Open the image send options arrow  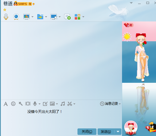pos(57,104)
